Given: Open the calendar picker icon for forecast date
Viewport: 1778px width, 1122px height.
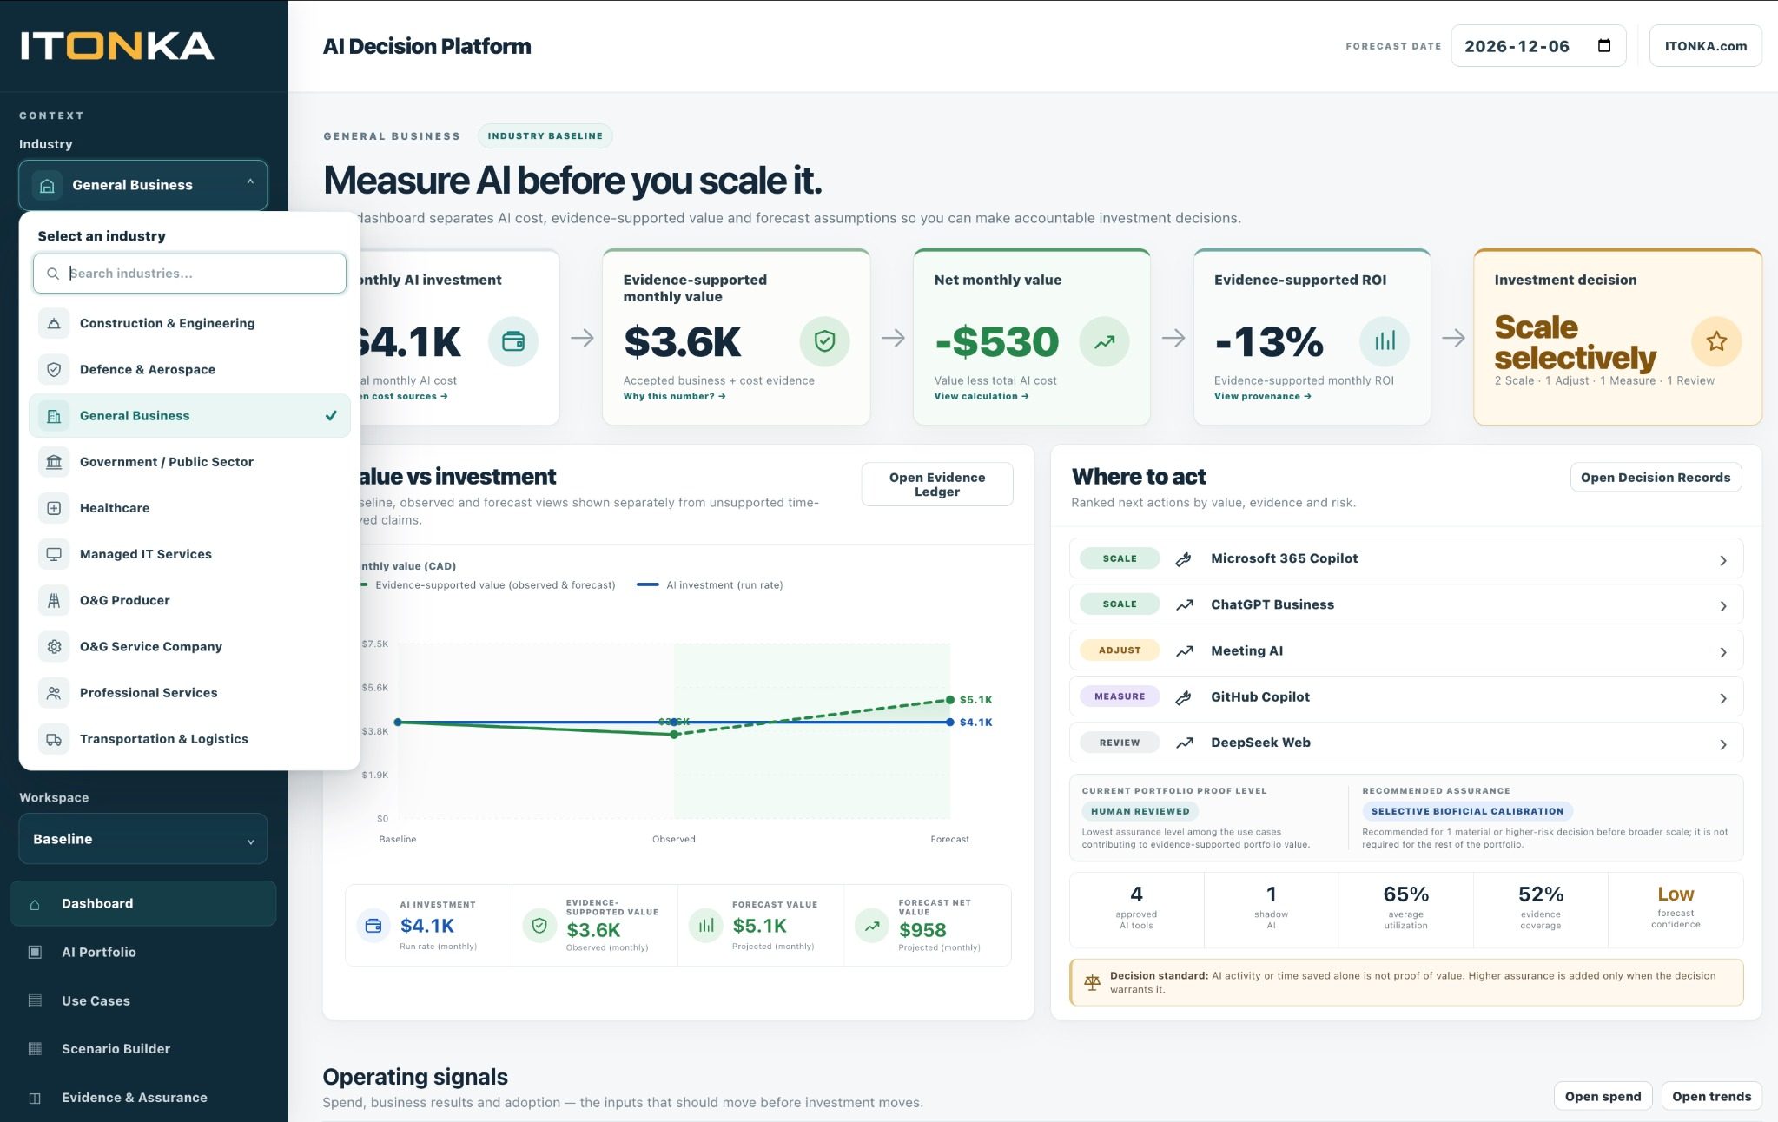Looking at the screenshot, I should pyautogui.click(x=1604, y=46).
